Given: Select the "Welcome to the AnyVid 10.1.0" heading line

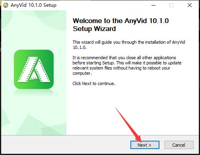Looking at the screenshot, I should click(121, 21).
